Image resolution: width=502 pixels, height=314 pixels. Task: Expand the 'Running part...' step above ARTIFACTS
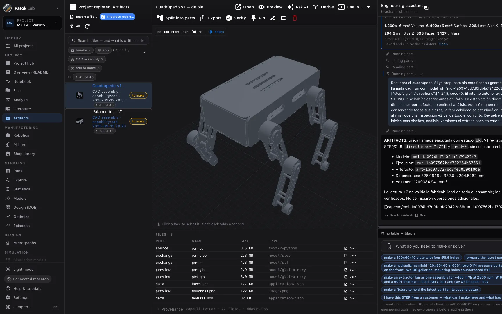pyautogui.click(x=404, y=131)
